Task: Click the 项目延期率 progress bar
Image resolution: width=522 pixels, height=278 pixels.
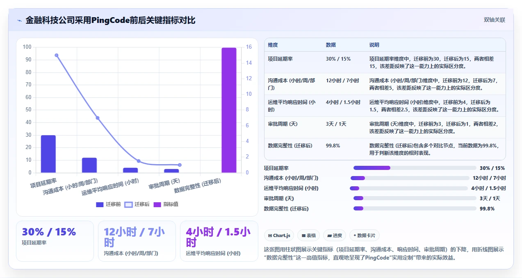Action: coord(415,168)
